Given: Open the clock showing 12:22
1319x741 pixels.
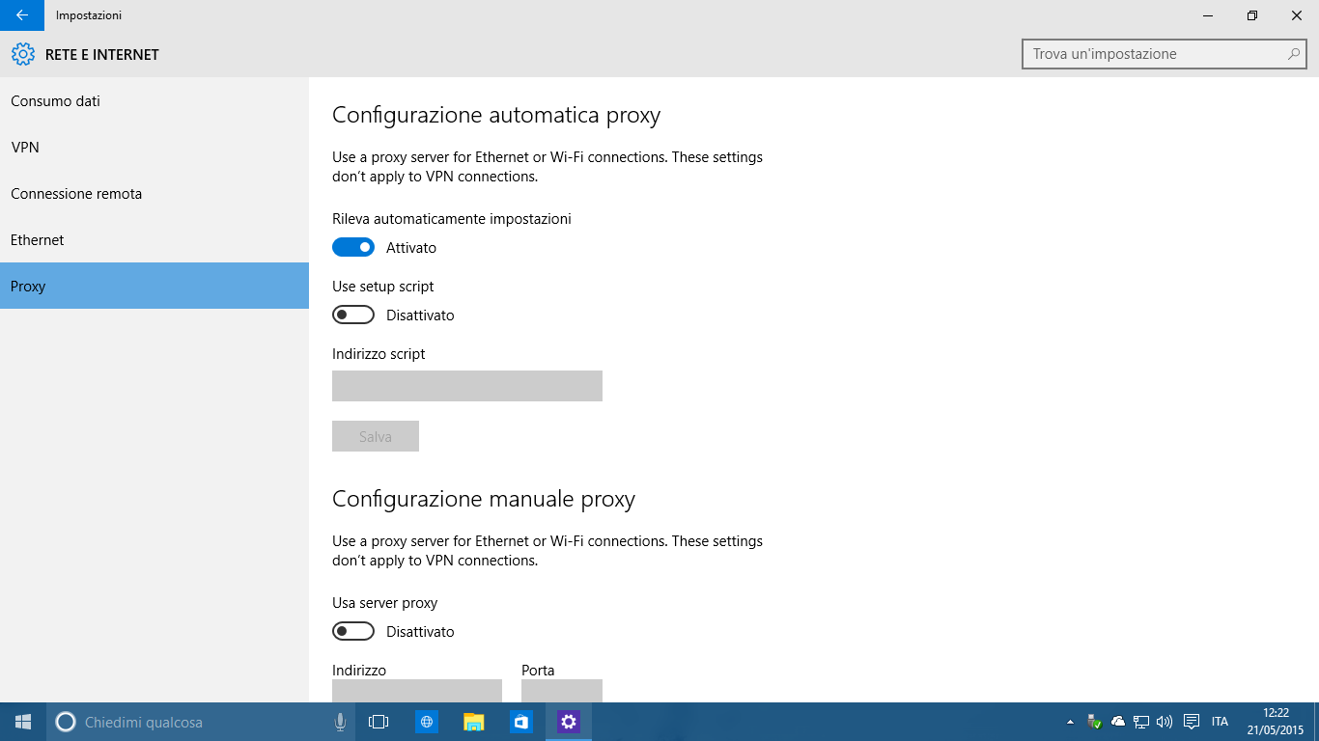Looking at the screenshot, I should [x=1276, y=722].
